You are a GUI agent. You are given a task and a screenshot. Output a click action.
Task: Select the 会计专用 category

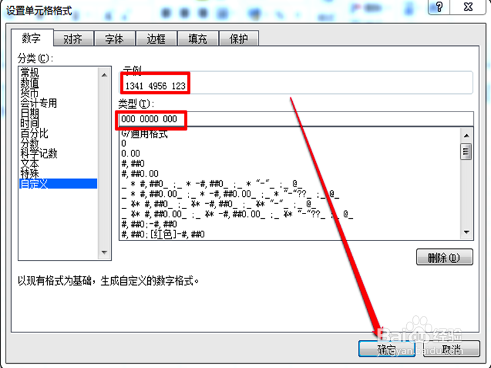(x=34, y=102)
